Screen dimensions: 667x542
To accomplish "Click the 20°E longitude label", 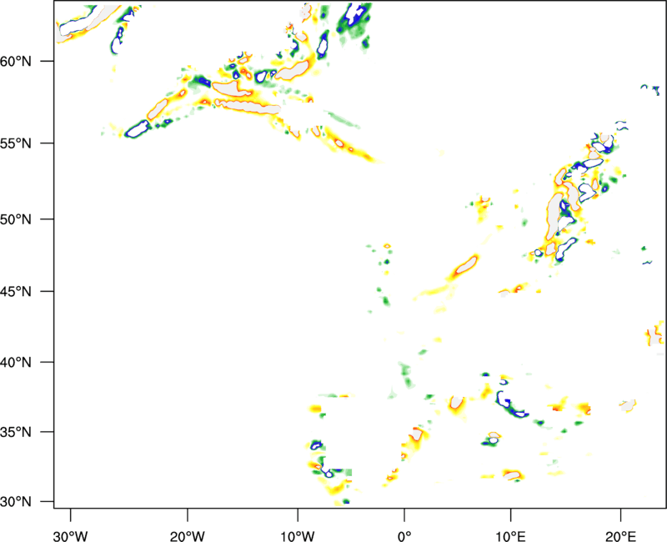I will click(620, 536).
